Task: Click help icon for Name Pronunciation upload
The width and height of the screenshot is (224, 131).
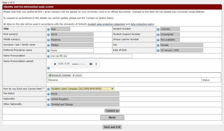Action: [48, 68]
